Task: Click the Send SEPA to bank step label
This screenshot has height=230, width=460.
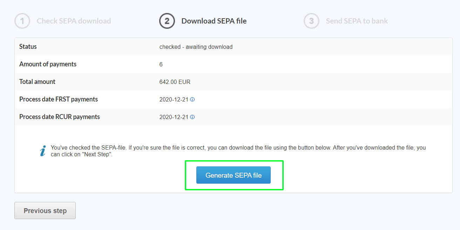Action: (x=357, y=21)
